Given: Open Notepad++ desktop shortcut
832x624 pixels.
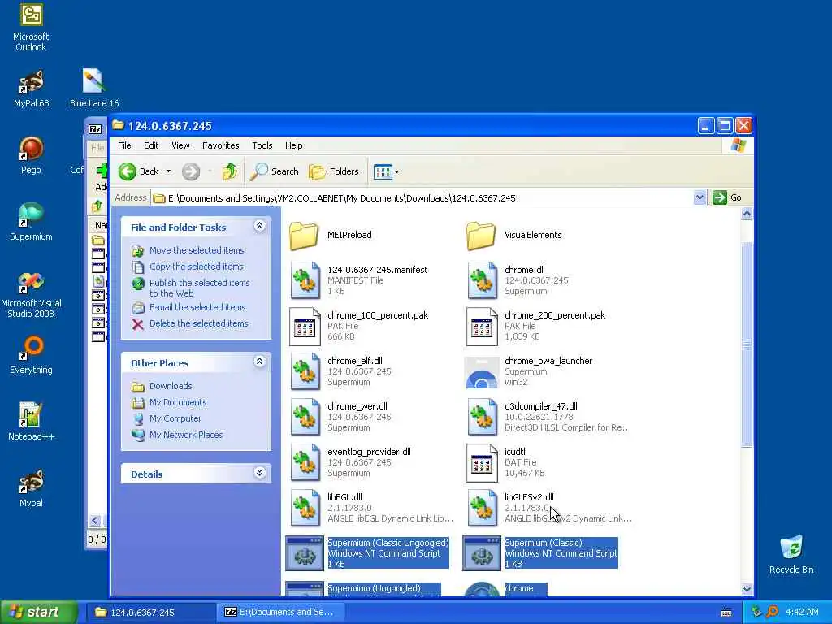Looking at the screenshot, I should [x=31, y=422].
